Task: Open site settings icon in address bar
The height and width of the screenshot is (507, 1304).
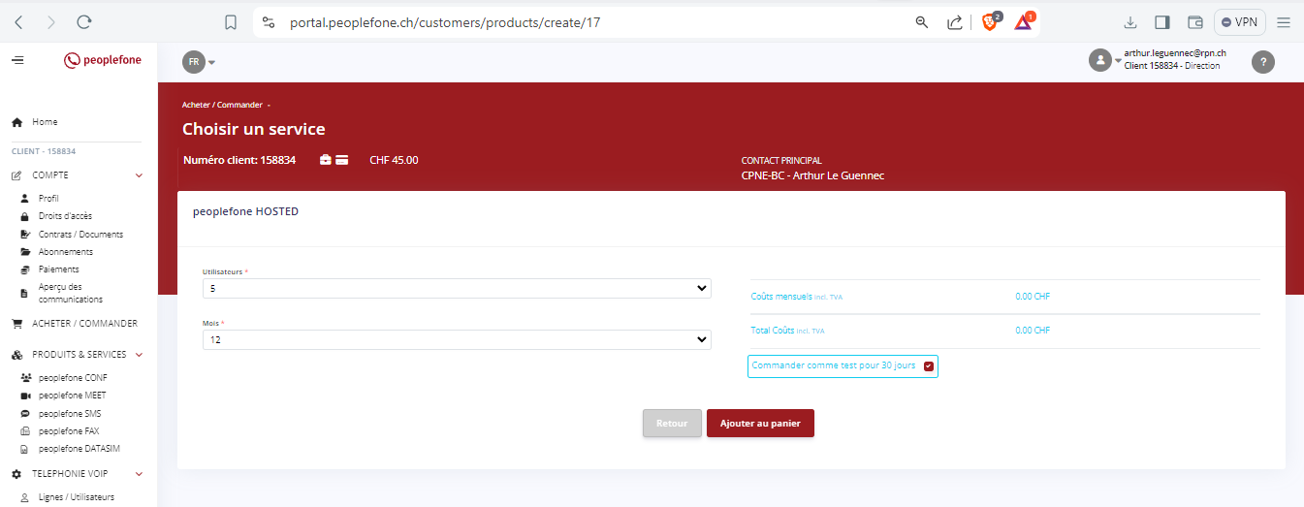Action: pos(269,22)
